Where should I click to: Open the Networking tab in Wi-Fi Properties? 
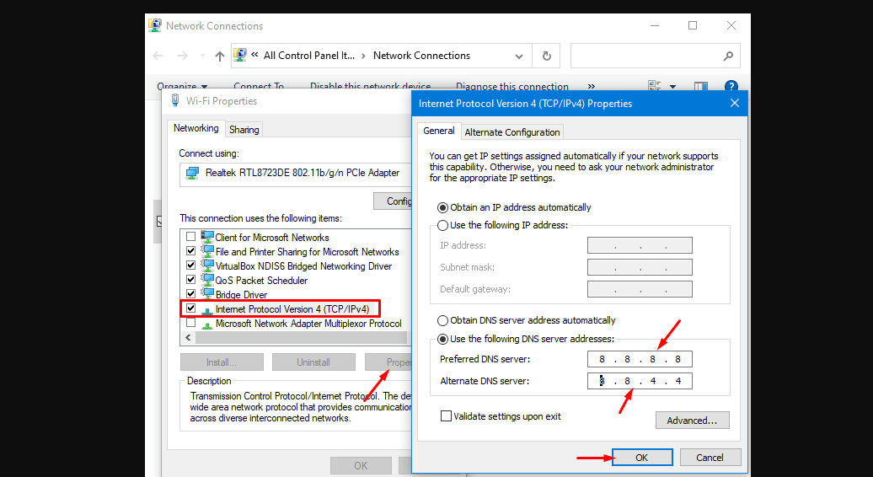point(196,128)
